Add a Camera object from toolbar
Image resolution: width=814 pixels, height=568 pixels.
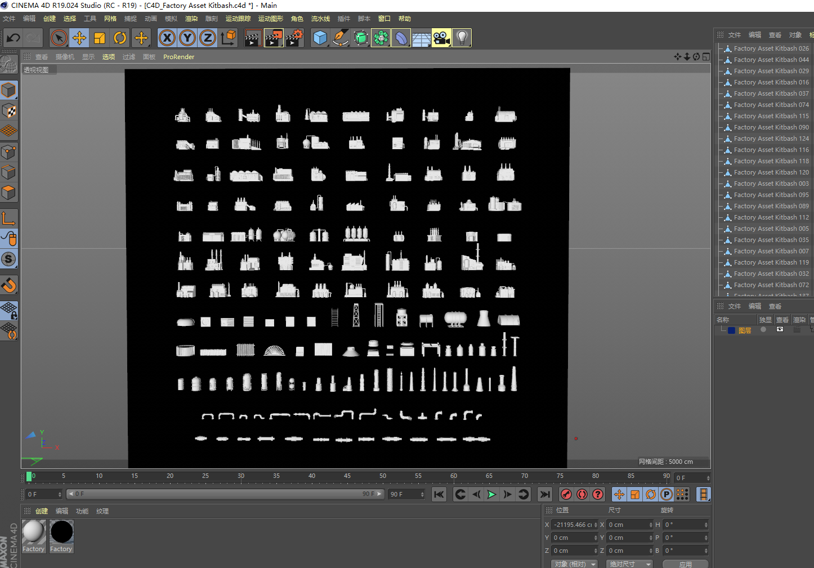(441, 38)
